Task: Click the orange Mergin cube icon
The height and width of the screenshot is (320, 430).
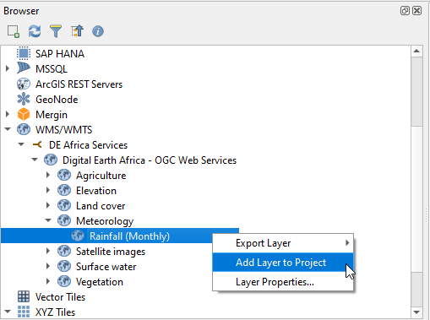Action: [24, 114]
